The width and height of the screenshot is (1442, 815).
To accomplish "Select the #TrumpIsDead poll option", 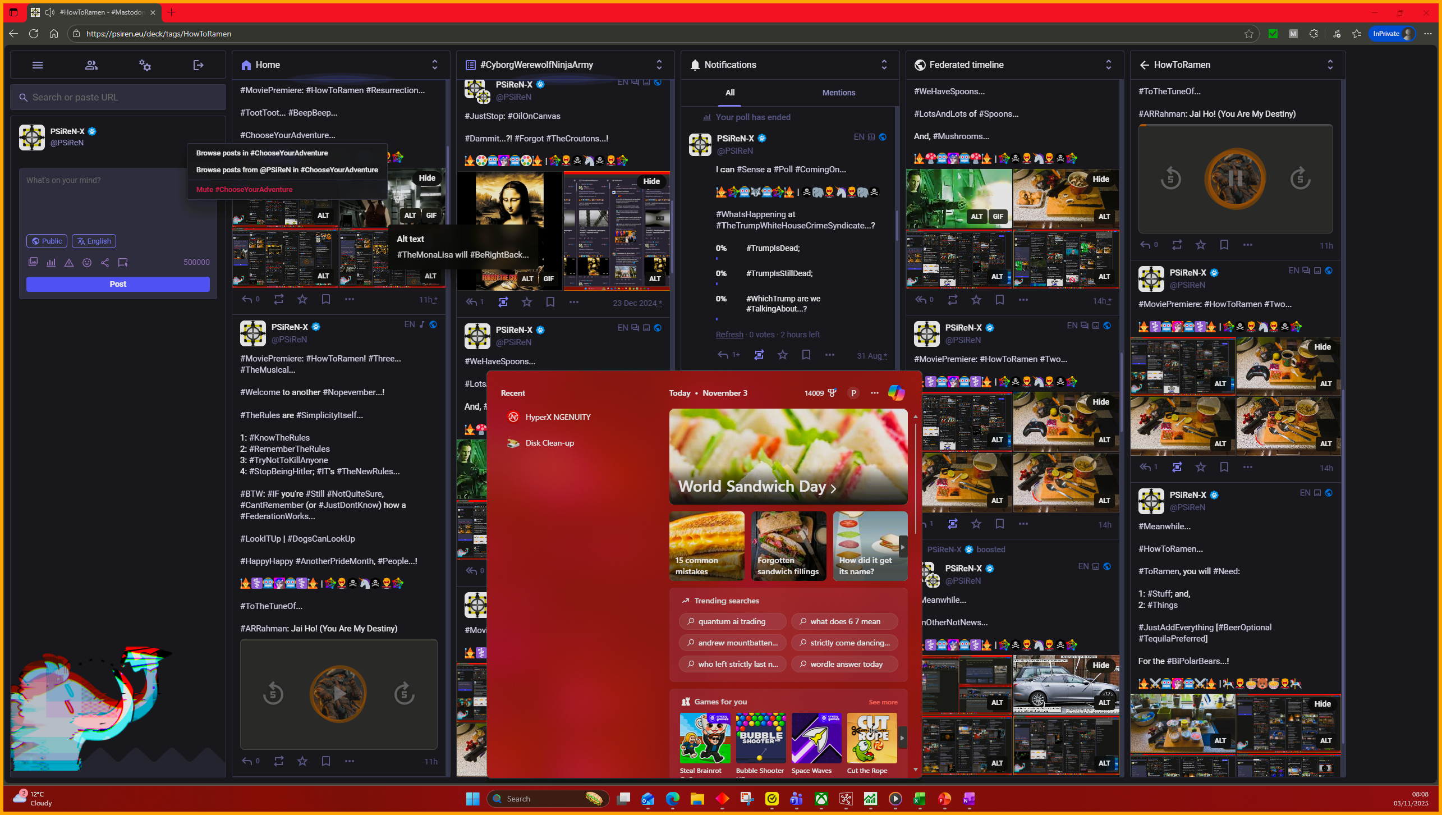I will click(x=773, y=248).
